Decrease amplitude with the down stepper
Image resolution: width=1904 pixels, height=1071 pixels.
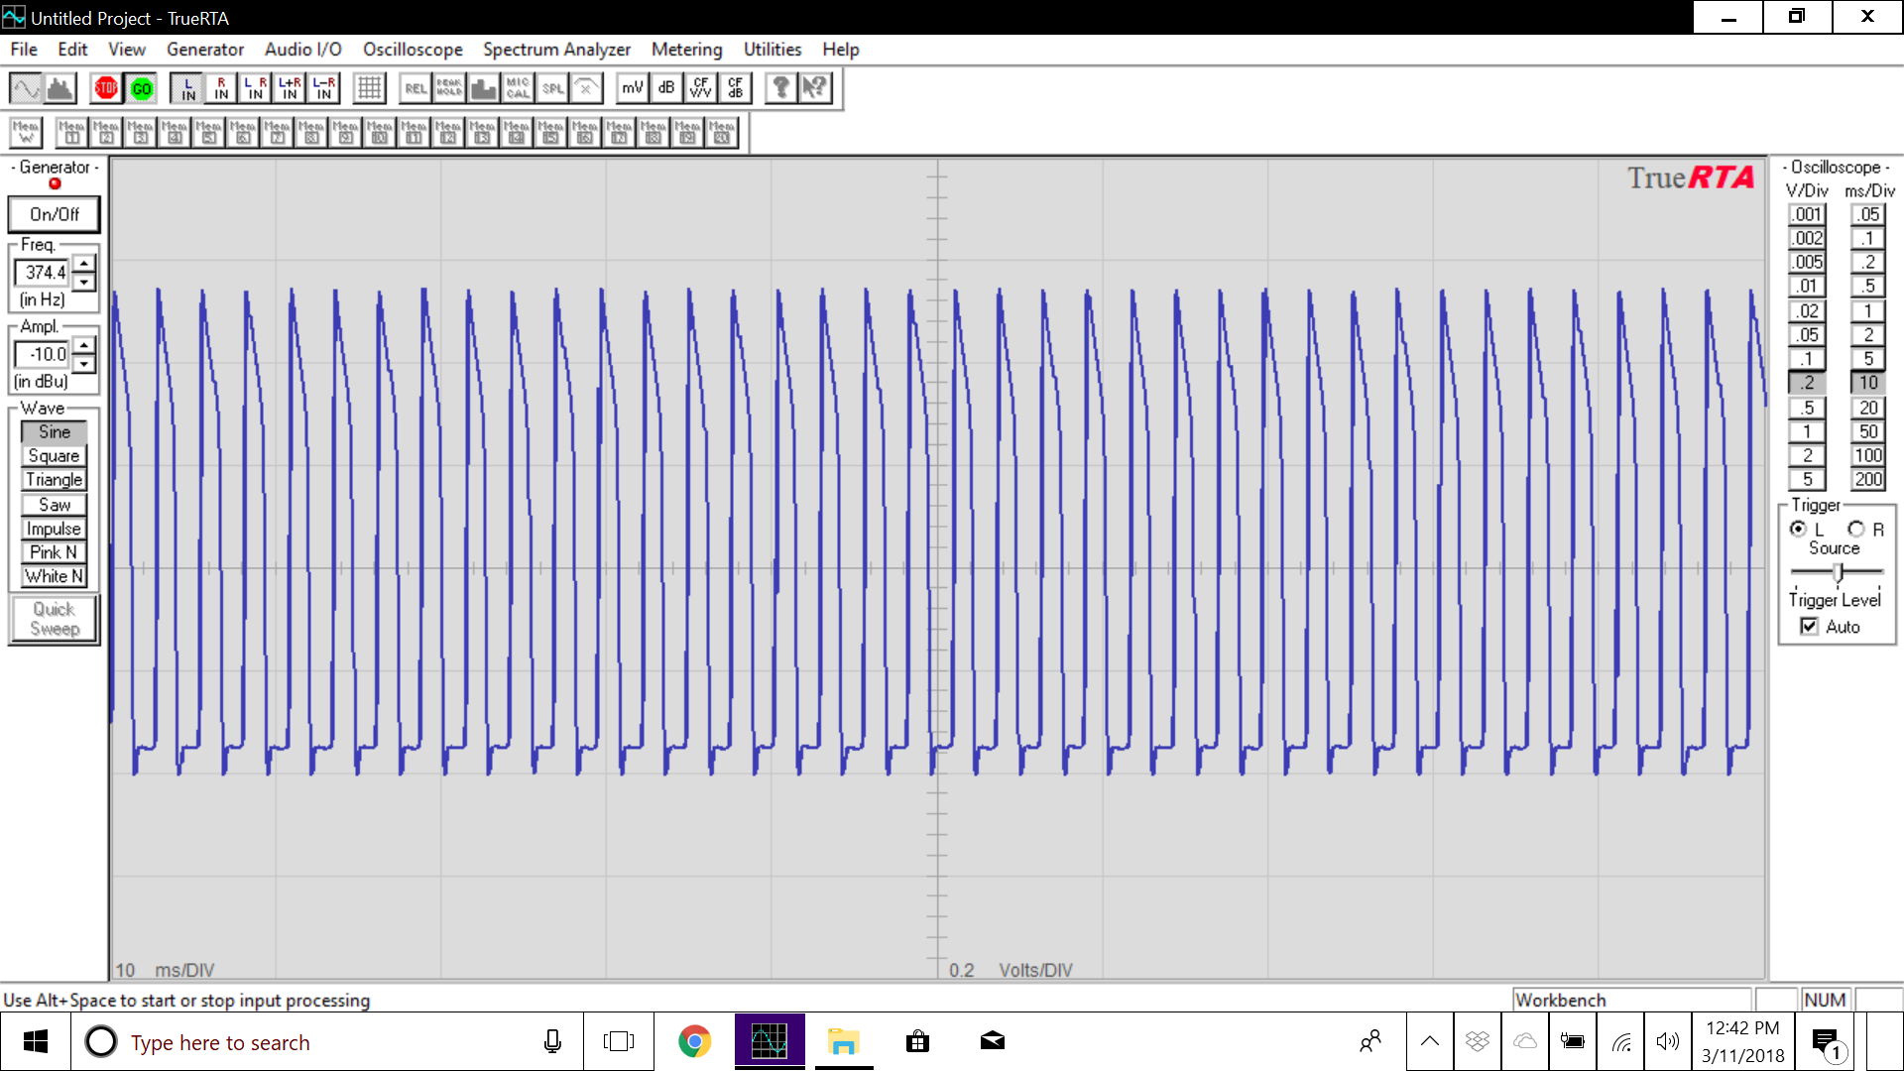[x=84, y=364]
